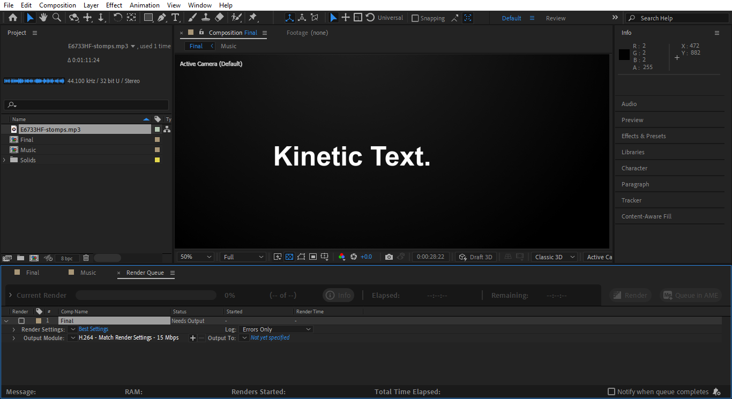
Task: Open the Composition menu
Action: pos(57,5)
